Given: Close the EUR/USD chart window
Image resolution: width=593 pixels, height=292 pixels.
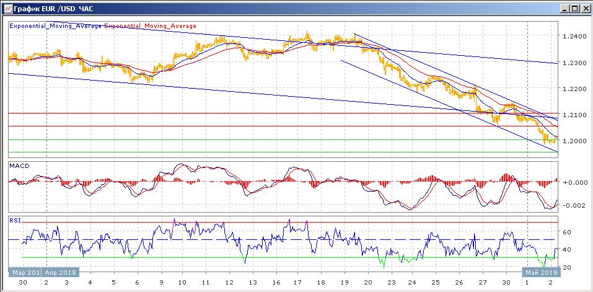Looking at the screenshot, I should pos(584,9).
